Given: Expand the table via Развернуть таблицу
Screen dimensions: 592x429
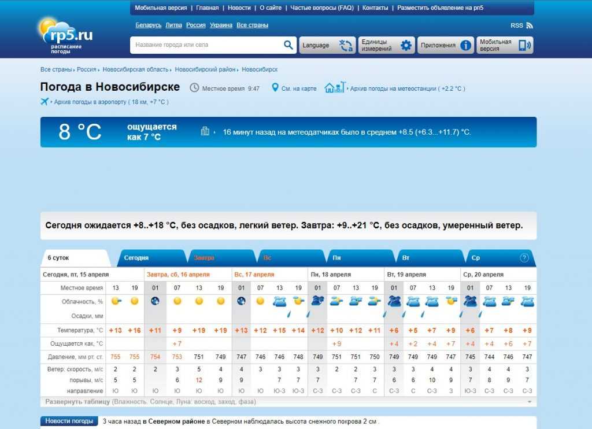Looking at the screenshot, I should click(x=77, y=401).
